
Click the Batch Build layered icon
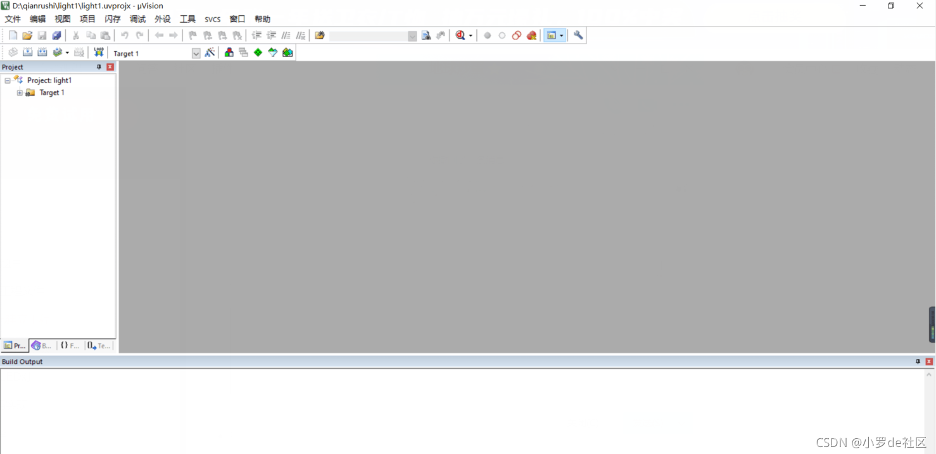pyautogui.click(x=58, y=53)
